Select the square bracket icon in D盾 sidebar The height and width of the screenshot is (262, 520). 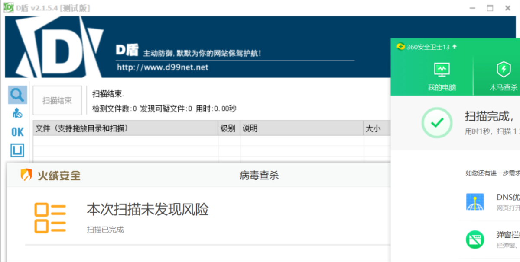click(x=17, y=150)
